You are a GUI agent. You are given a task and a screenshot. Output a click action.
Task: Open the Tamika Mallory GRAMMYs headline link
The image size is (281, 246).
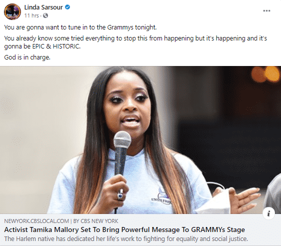(124, 229)
